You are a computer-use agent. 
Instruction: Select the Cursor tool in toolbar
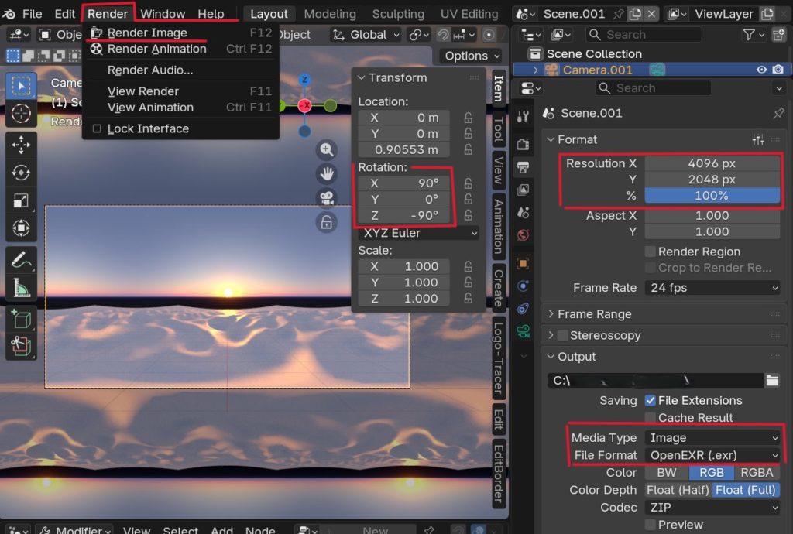tap(21, 115)
